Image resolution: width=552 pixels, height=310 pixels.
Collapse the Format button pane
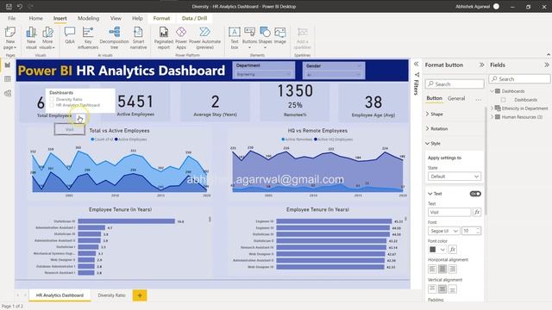[x=481, y=65]
